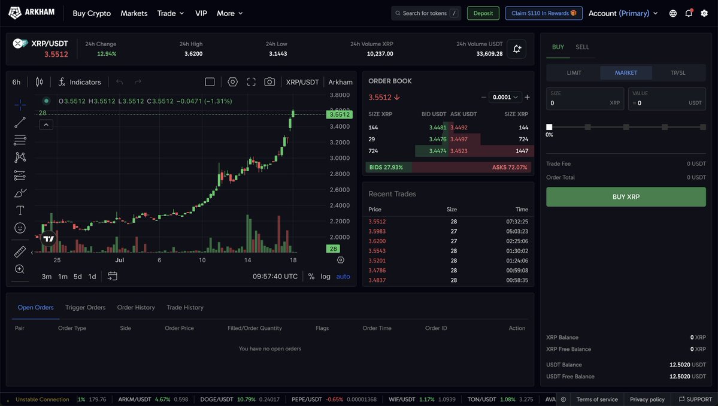The image size is (718, 406).
Task: Switch order type to LIMIT
Action: [x=574, y=73]
